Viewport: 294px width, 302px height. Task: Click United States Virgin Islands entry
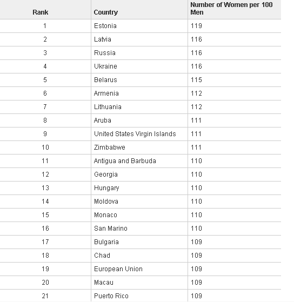click(x=135, y=134)
